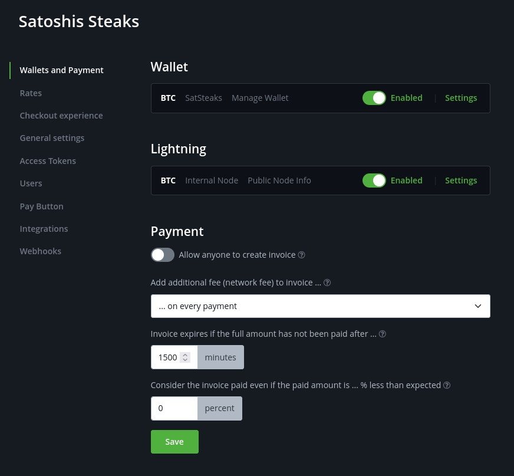Enable "Allow anyone to create invoice"
514x476 pixels.
162,255
